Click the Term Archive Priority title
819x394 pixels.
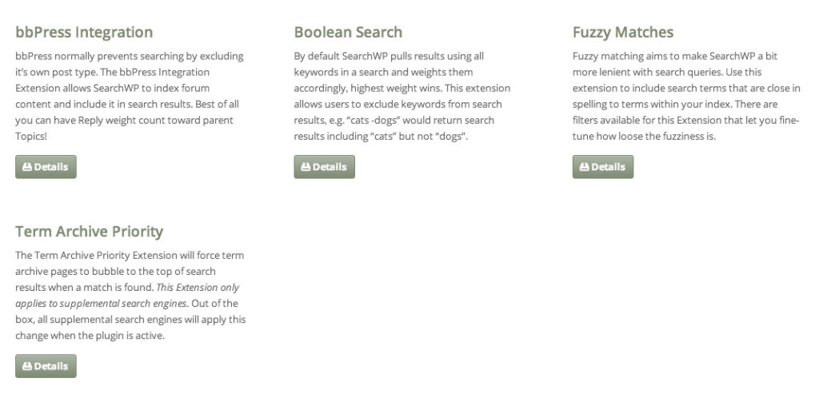pos(90,232)
